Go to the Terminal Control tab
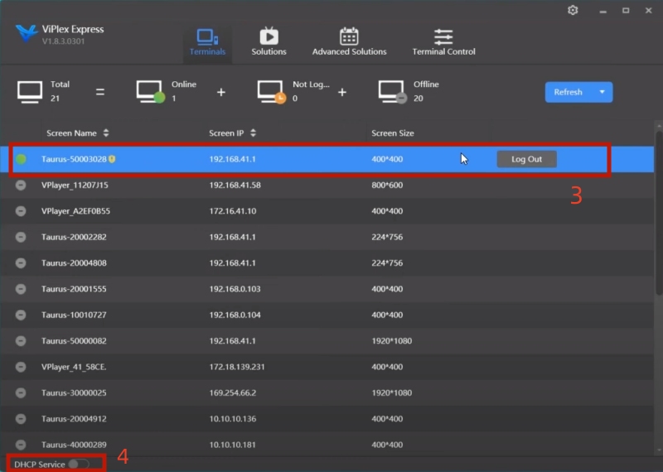The image size is (663, 472). [443, 41]
